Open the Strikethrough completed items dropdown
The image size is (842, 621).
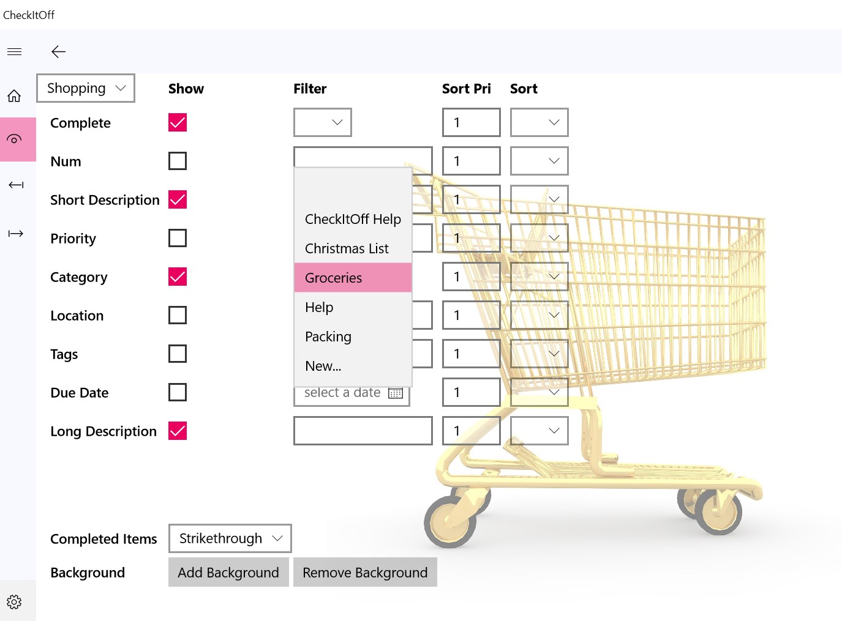pos(230,538)
